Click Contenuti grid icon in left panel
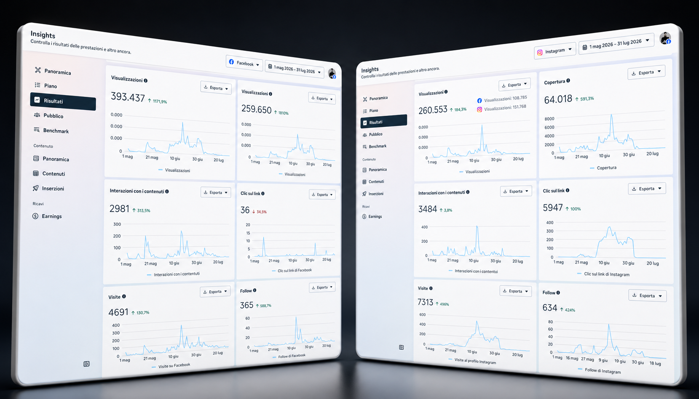Viewport: 699px width, 399px height. pyautogui.click(x=36, y=173)
